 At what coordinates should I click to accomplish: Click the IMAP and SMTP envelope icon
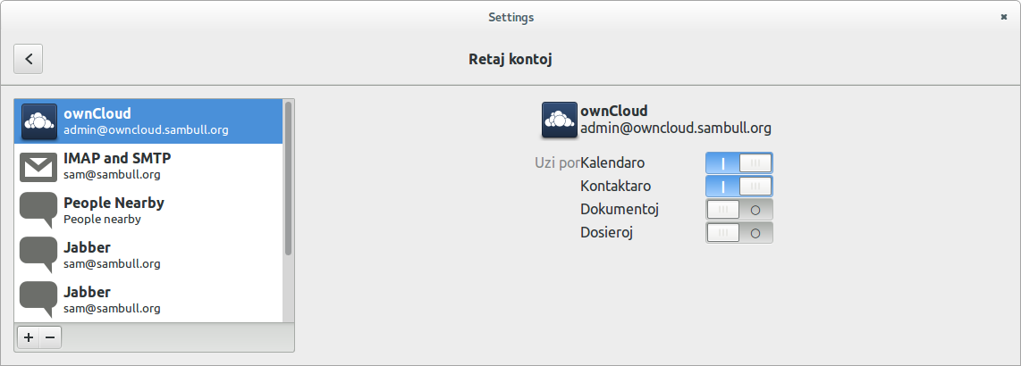[38, 166]
